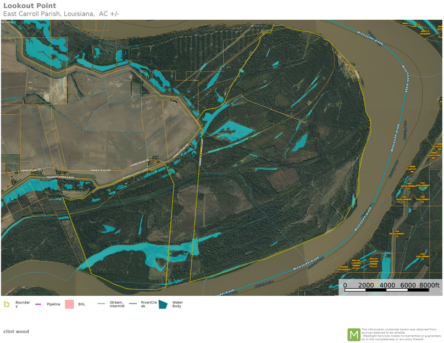Click the yellow Boundary legend icon
Screen dimensions: 444x343
pyautogui.click(x=7, y=304)
